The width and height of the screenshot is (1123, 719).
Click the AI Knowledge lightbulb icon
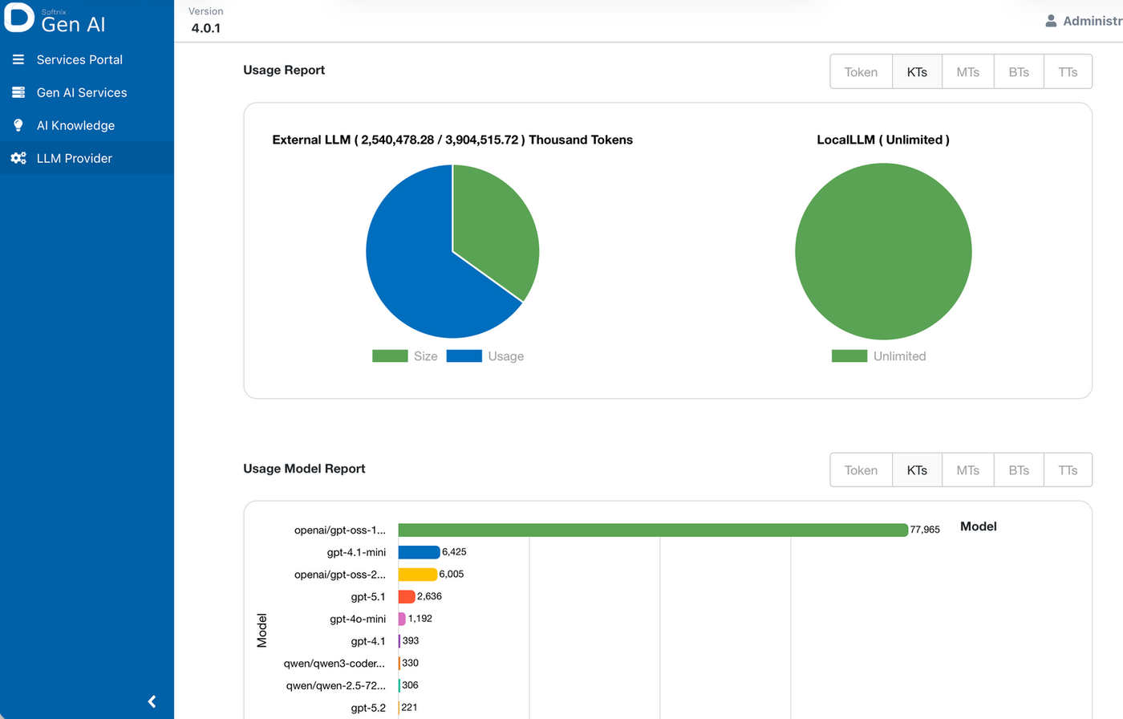(x=18, y=125)
